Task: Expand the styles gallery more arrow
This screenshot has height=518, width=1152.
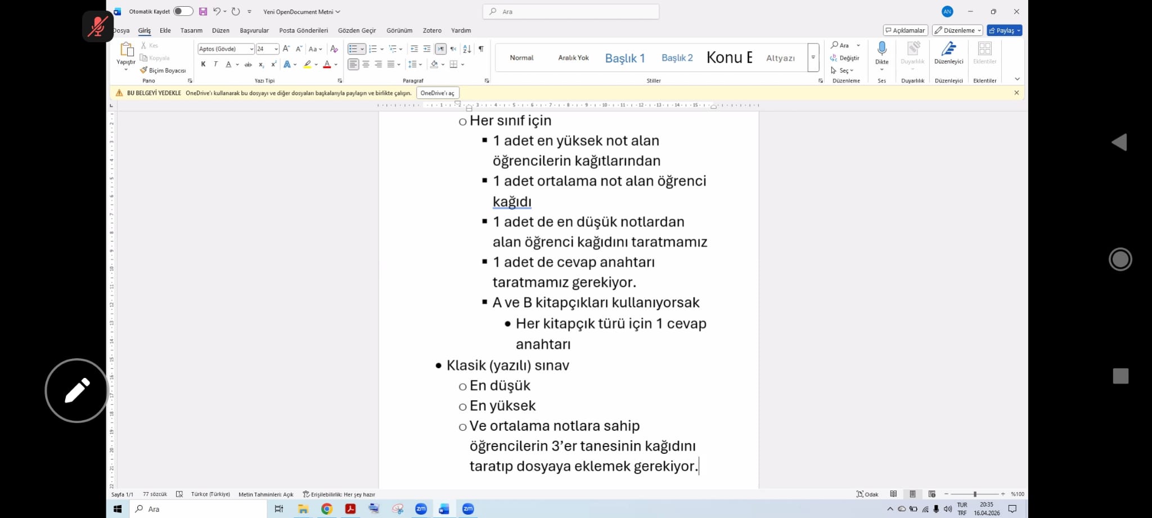Action: point(813,57)
